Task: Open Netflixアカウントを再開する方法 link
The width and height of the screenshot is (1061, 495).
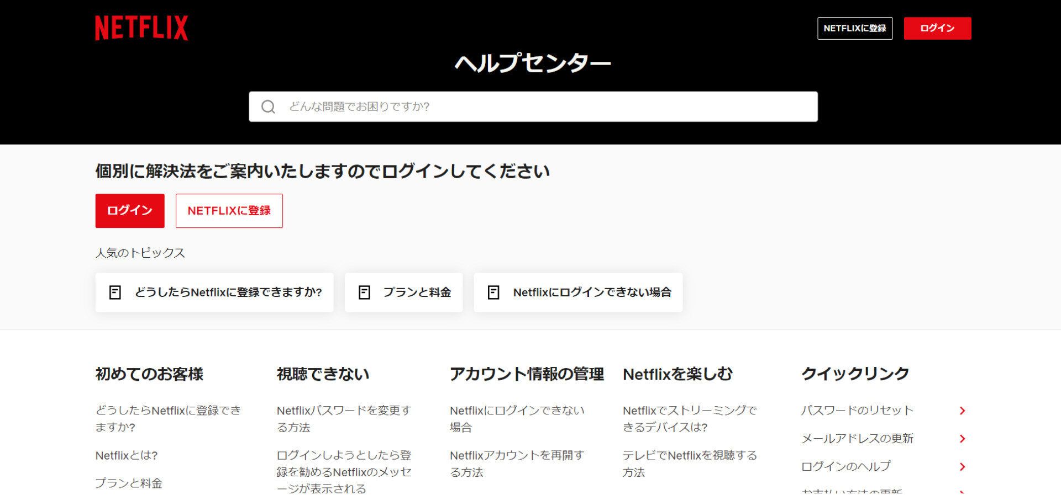Action: (x=517, y=464)
